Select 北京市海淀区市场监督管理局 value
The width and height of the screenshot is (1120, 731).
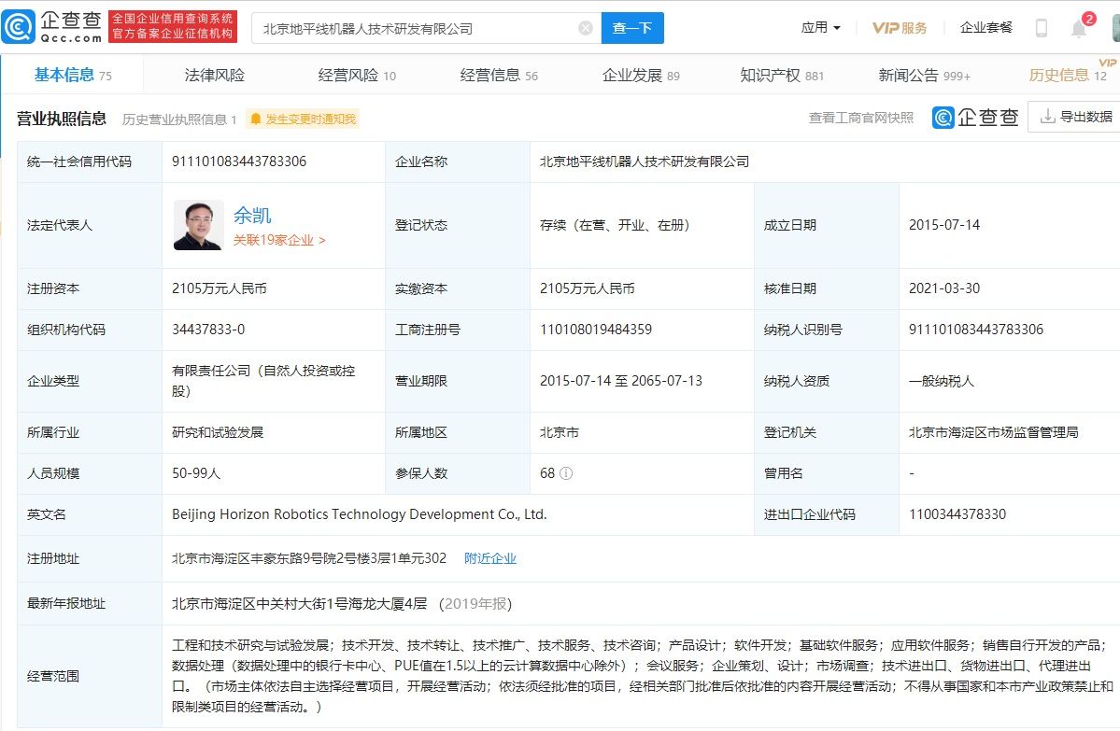coord(994,432)
